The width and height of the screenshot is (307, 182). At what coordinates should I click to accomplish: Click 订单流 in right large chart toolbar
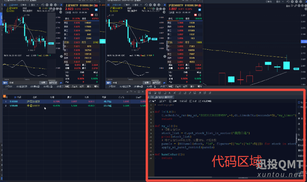[x=269, y=2]
